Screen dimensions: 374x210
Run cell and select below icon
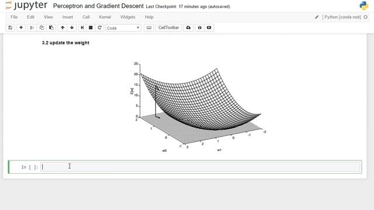(x=82, y=27)
